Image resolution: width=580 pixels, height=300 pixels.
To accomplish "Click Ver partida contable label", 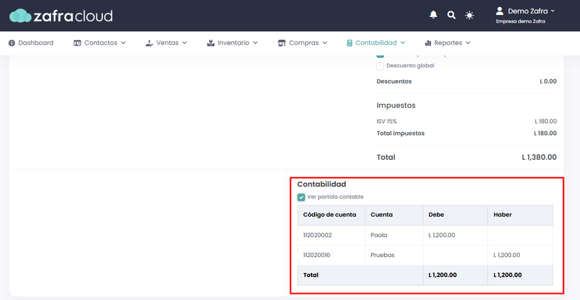I will (335, 197).
